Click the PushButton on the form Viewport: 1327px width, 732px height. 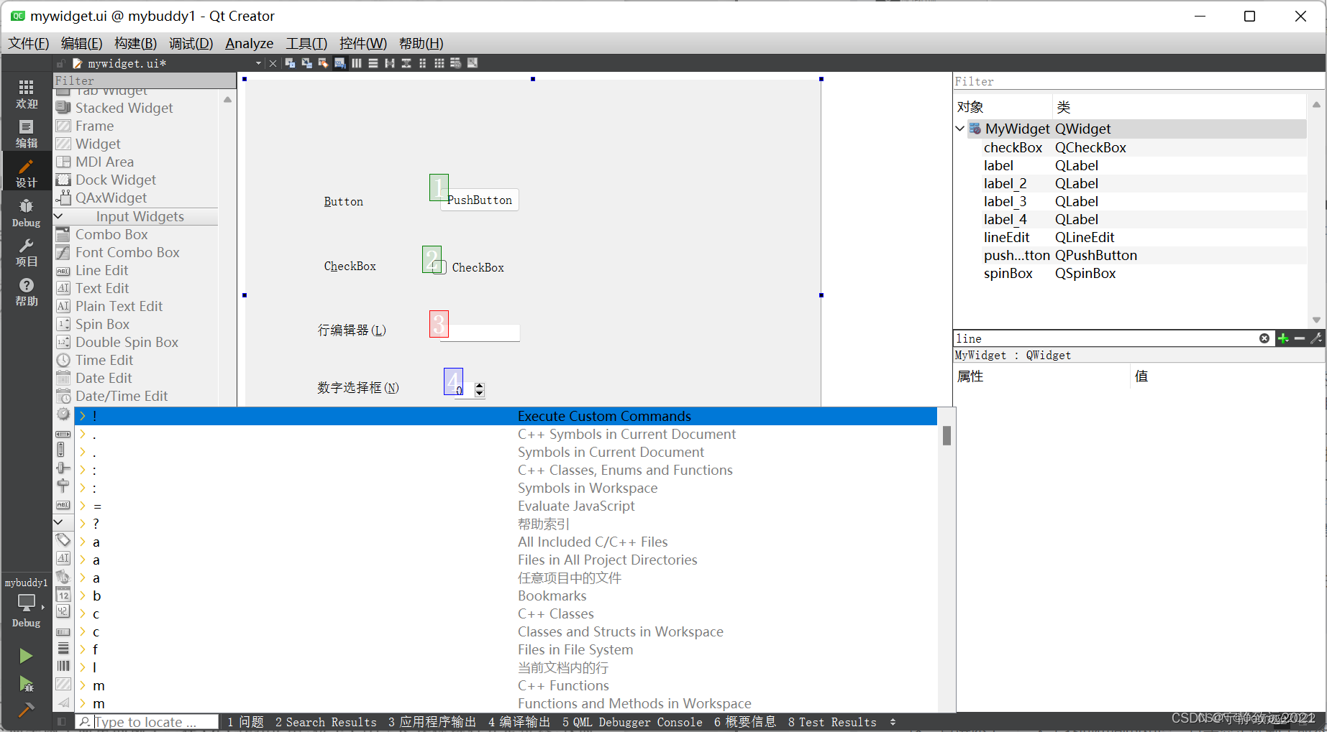(480, 200)
